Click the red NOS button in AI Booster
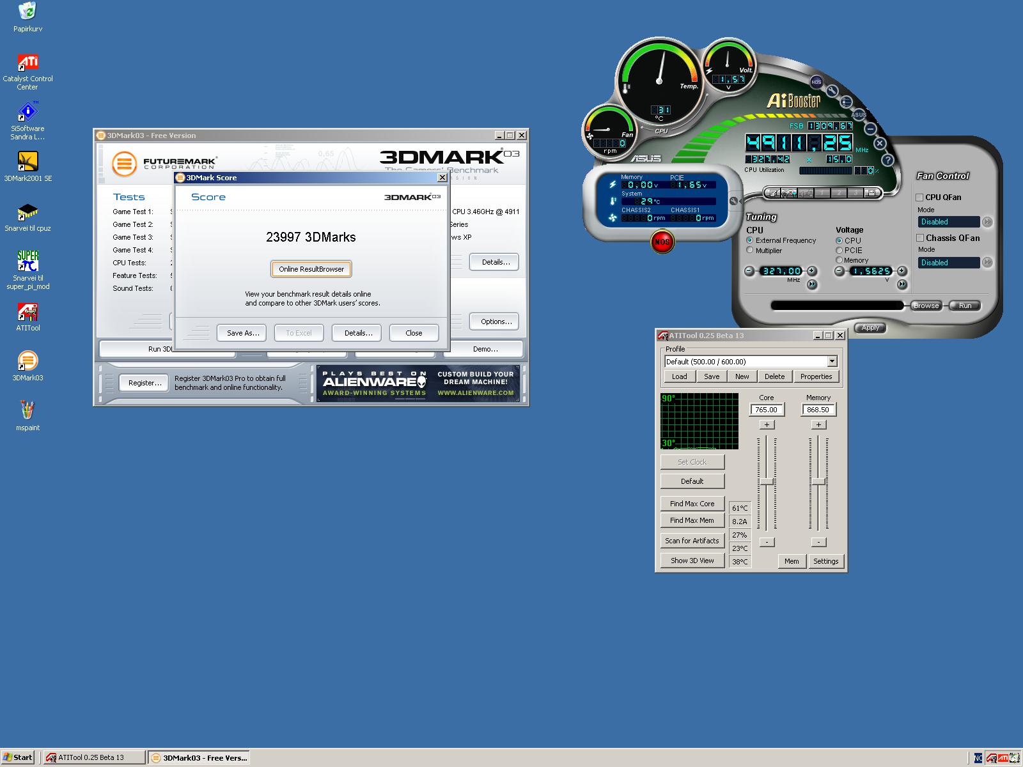Viewport: 1023px width, 767px height. pos(662,242)
